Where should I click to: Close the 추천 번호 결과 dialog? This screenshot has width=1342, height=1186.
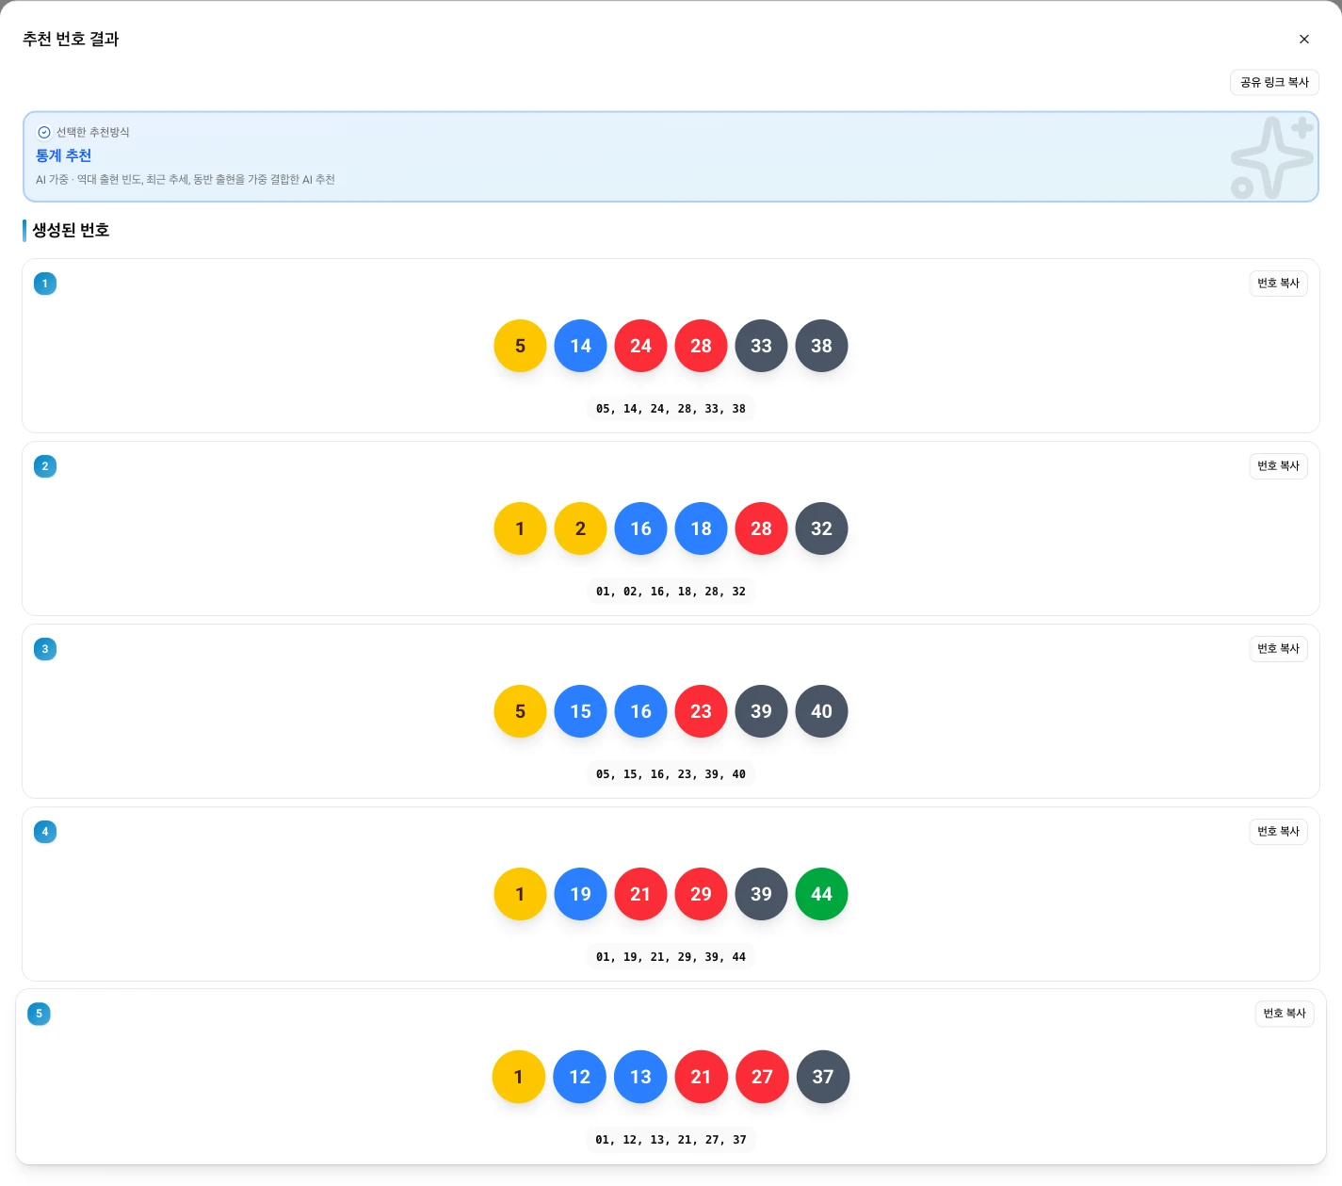[x=1303, y=40]
